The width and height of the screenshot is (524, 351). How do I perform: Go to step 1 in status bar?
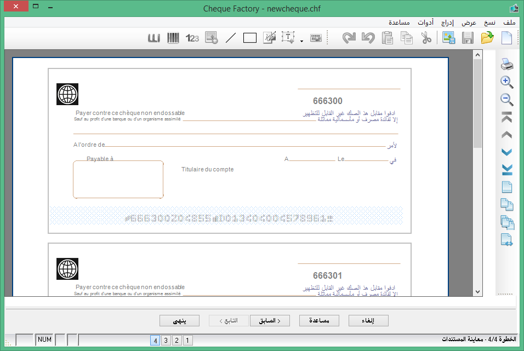(187, 340)
